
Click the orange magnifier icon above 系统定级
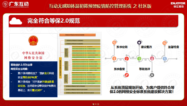114,43
